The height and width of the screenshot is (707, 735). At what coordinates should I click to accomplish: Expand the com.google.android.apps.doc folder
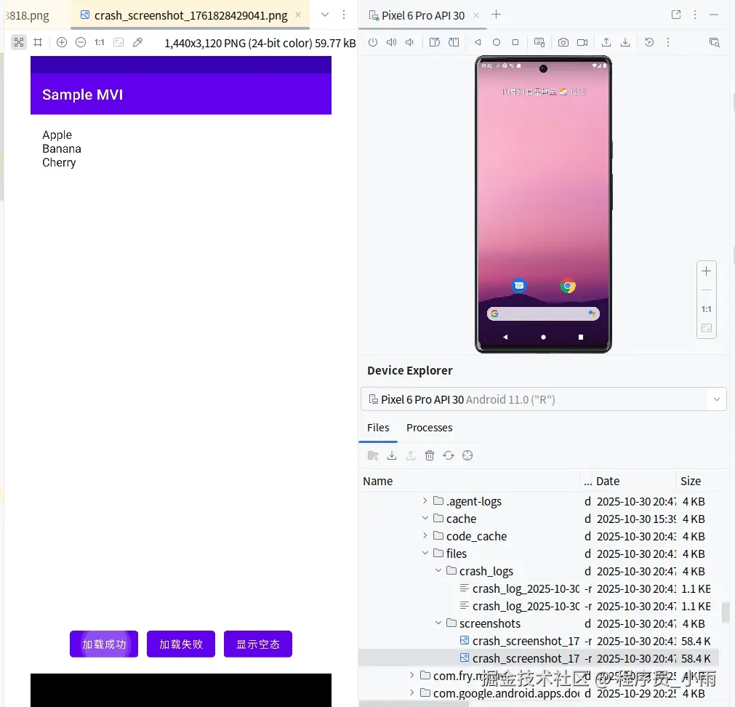[x=411, y=692]
